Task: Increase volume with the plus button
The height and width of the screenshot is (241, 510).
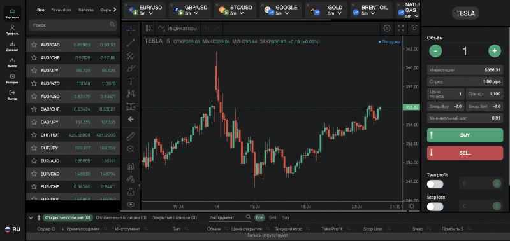Action: [495, 51]
